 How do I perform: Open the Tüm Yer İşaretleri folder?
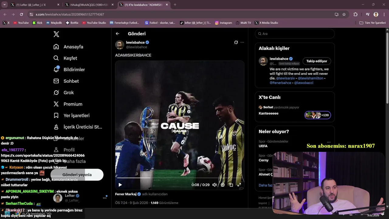pyautogui.click(x=373, y=23)
